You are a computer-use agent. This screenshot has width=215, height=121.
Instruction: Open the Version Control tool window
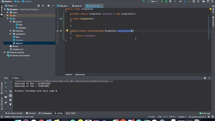(x=14, y=113)
